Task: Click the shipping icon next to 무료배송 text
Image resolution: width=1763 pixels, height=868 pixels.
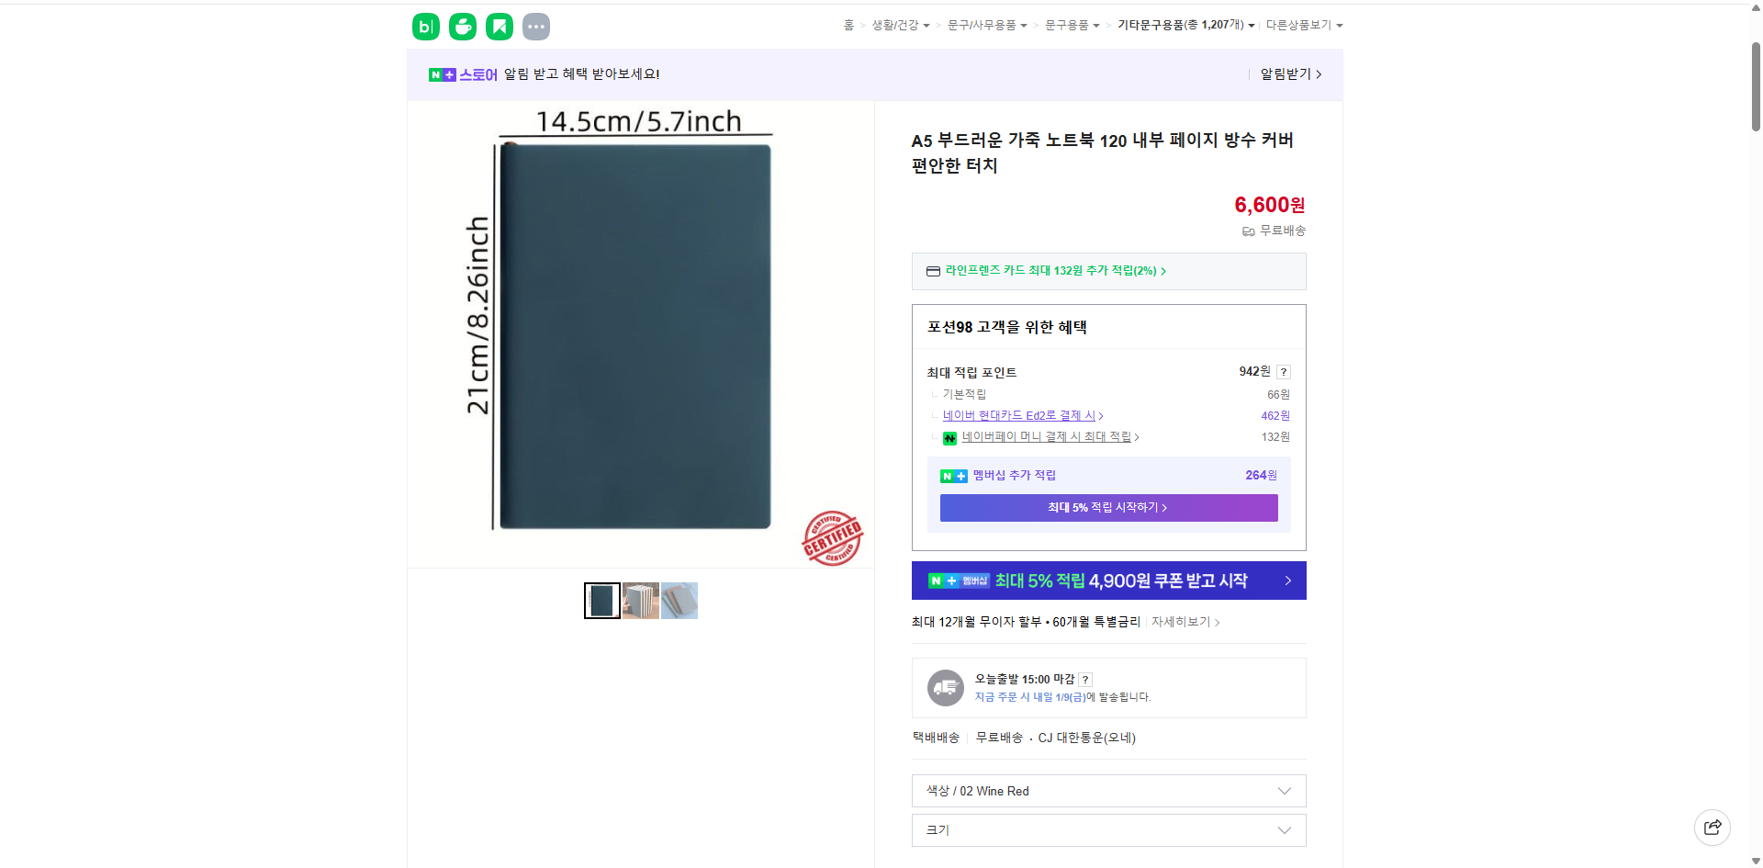Action: pyautogui.click(x=1248, y=231)
